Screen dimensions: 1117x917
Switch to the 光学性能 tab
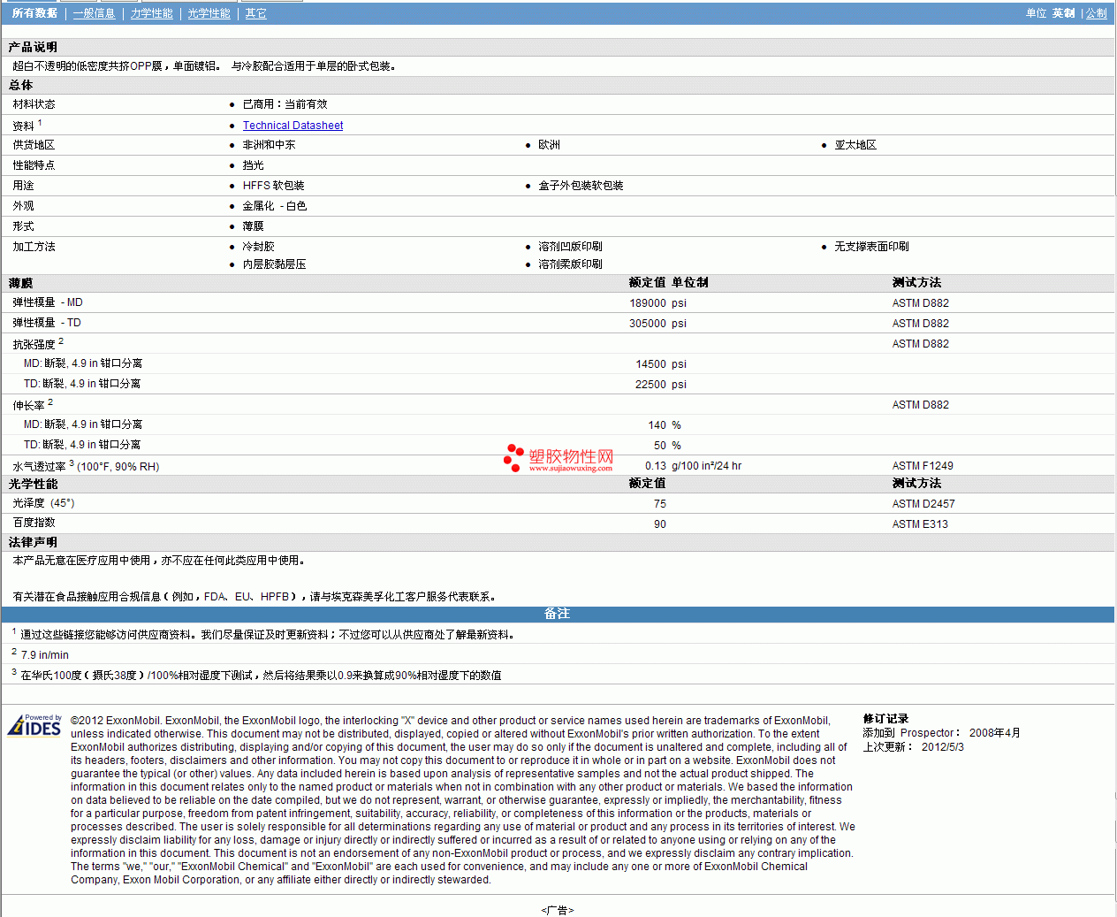tap(209, 13)
